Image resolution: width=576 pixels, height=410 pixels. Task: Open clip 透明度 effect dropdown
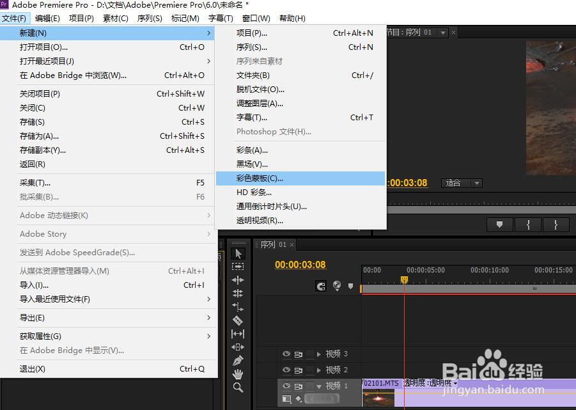point(456,384)
